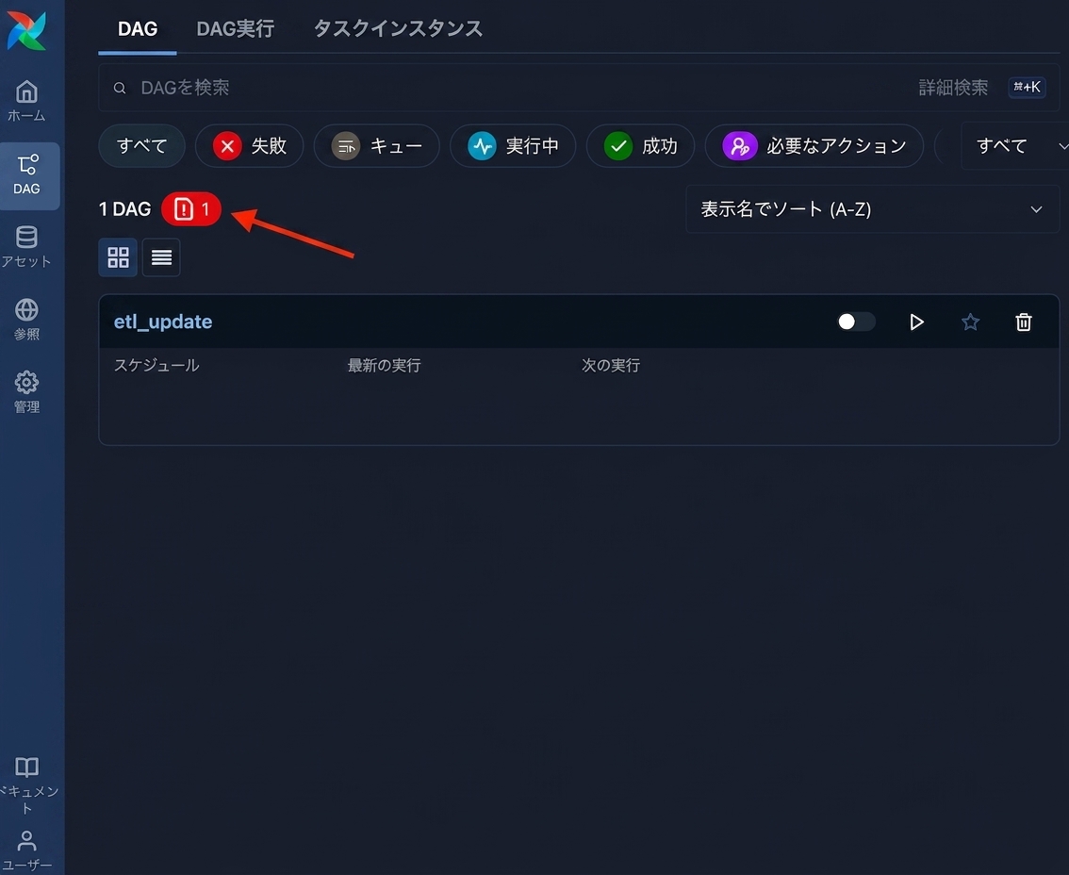Go to ホーム in the sidebar
Screen dimensions: 1069x875
click(26, 101)
